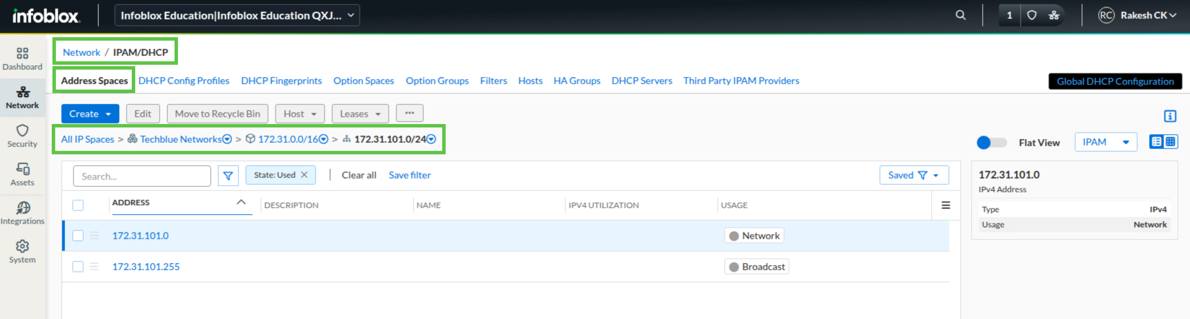Open the Security sidebar section

[22, 136]
